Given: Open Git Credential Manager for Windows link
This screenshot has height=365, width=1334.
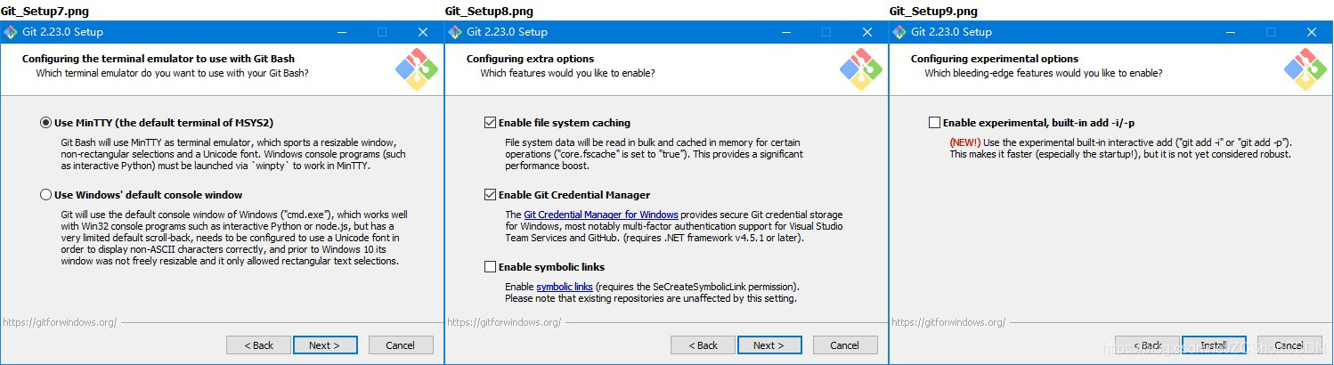Looking at the screenshot, I should click(x=600, y=215).
